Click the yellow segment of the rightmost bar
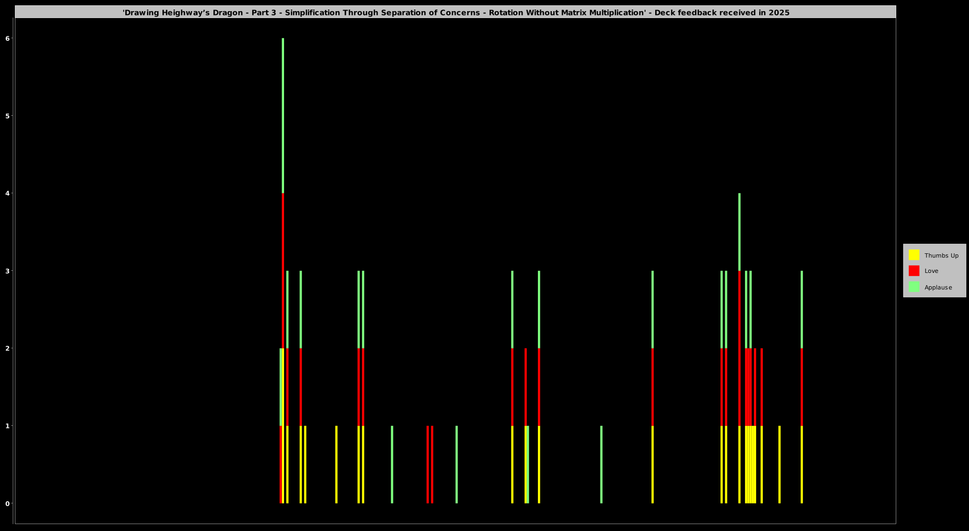This screenshot has height=531, width=969. (802, 464)
